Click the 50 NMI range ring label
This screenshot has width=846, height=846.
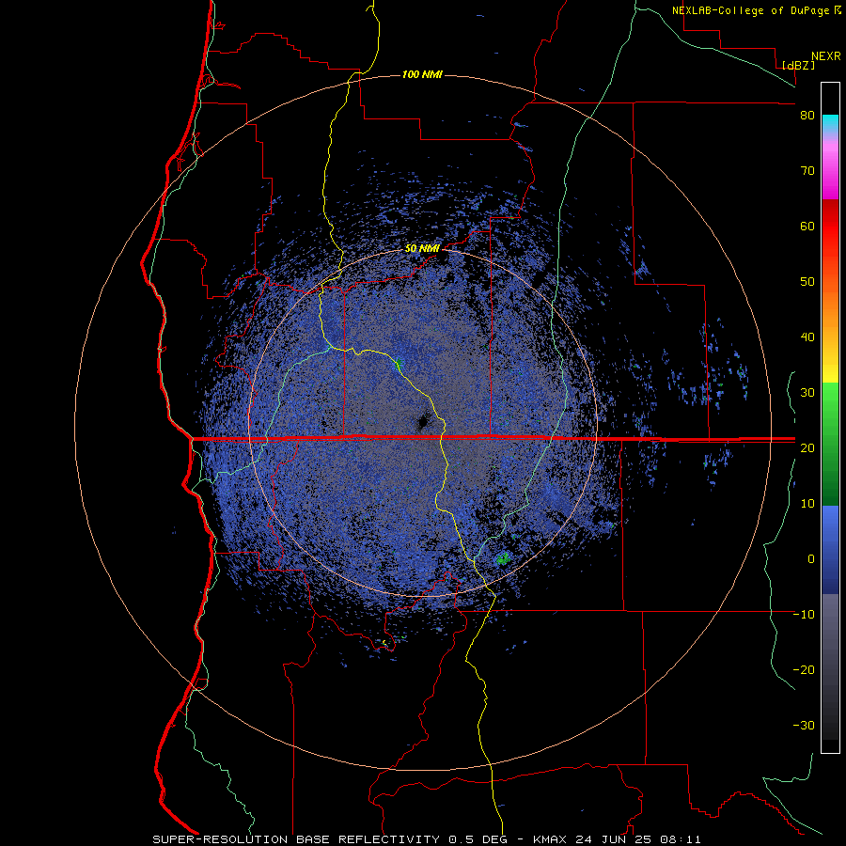coord(422,249)
